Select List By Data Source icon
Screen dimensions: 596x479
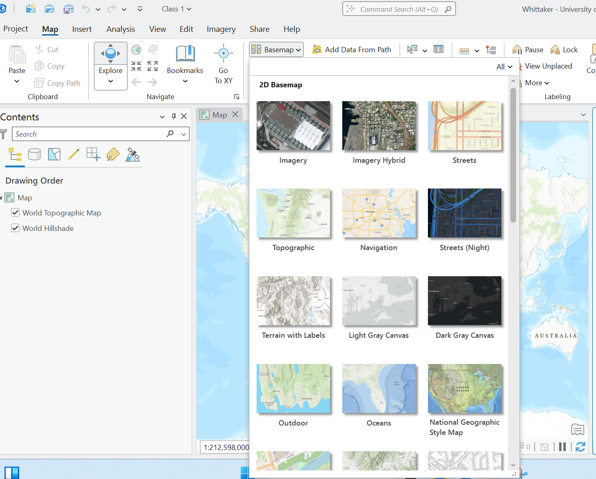[35, 154]
